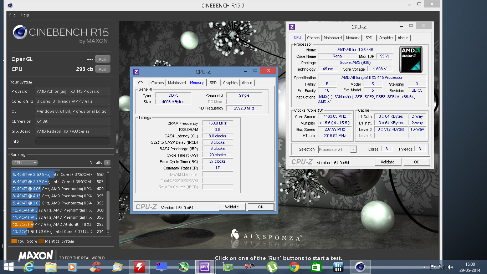487x274 pixels.
Task: Switch to Caches tab in Memory CPU-Z window
Action: coord(157,83)
